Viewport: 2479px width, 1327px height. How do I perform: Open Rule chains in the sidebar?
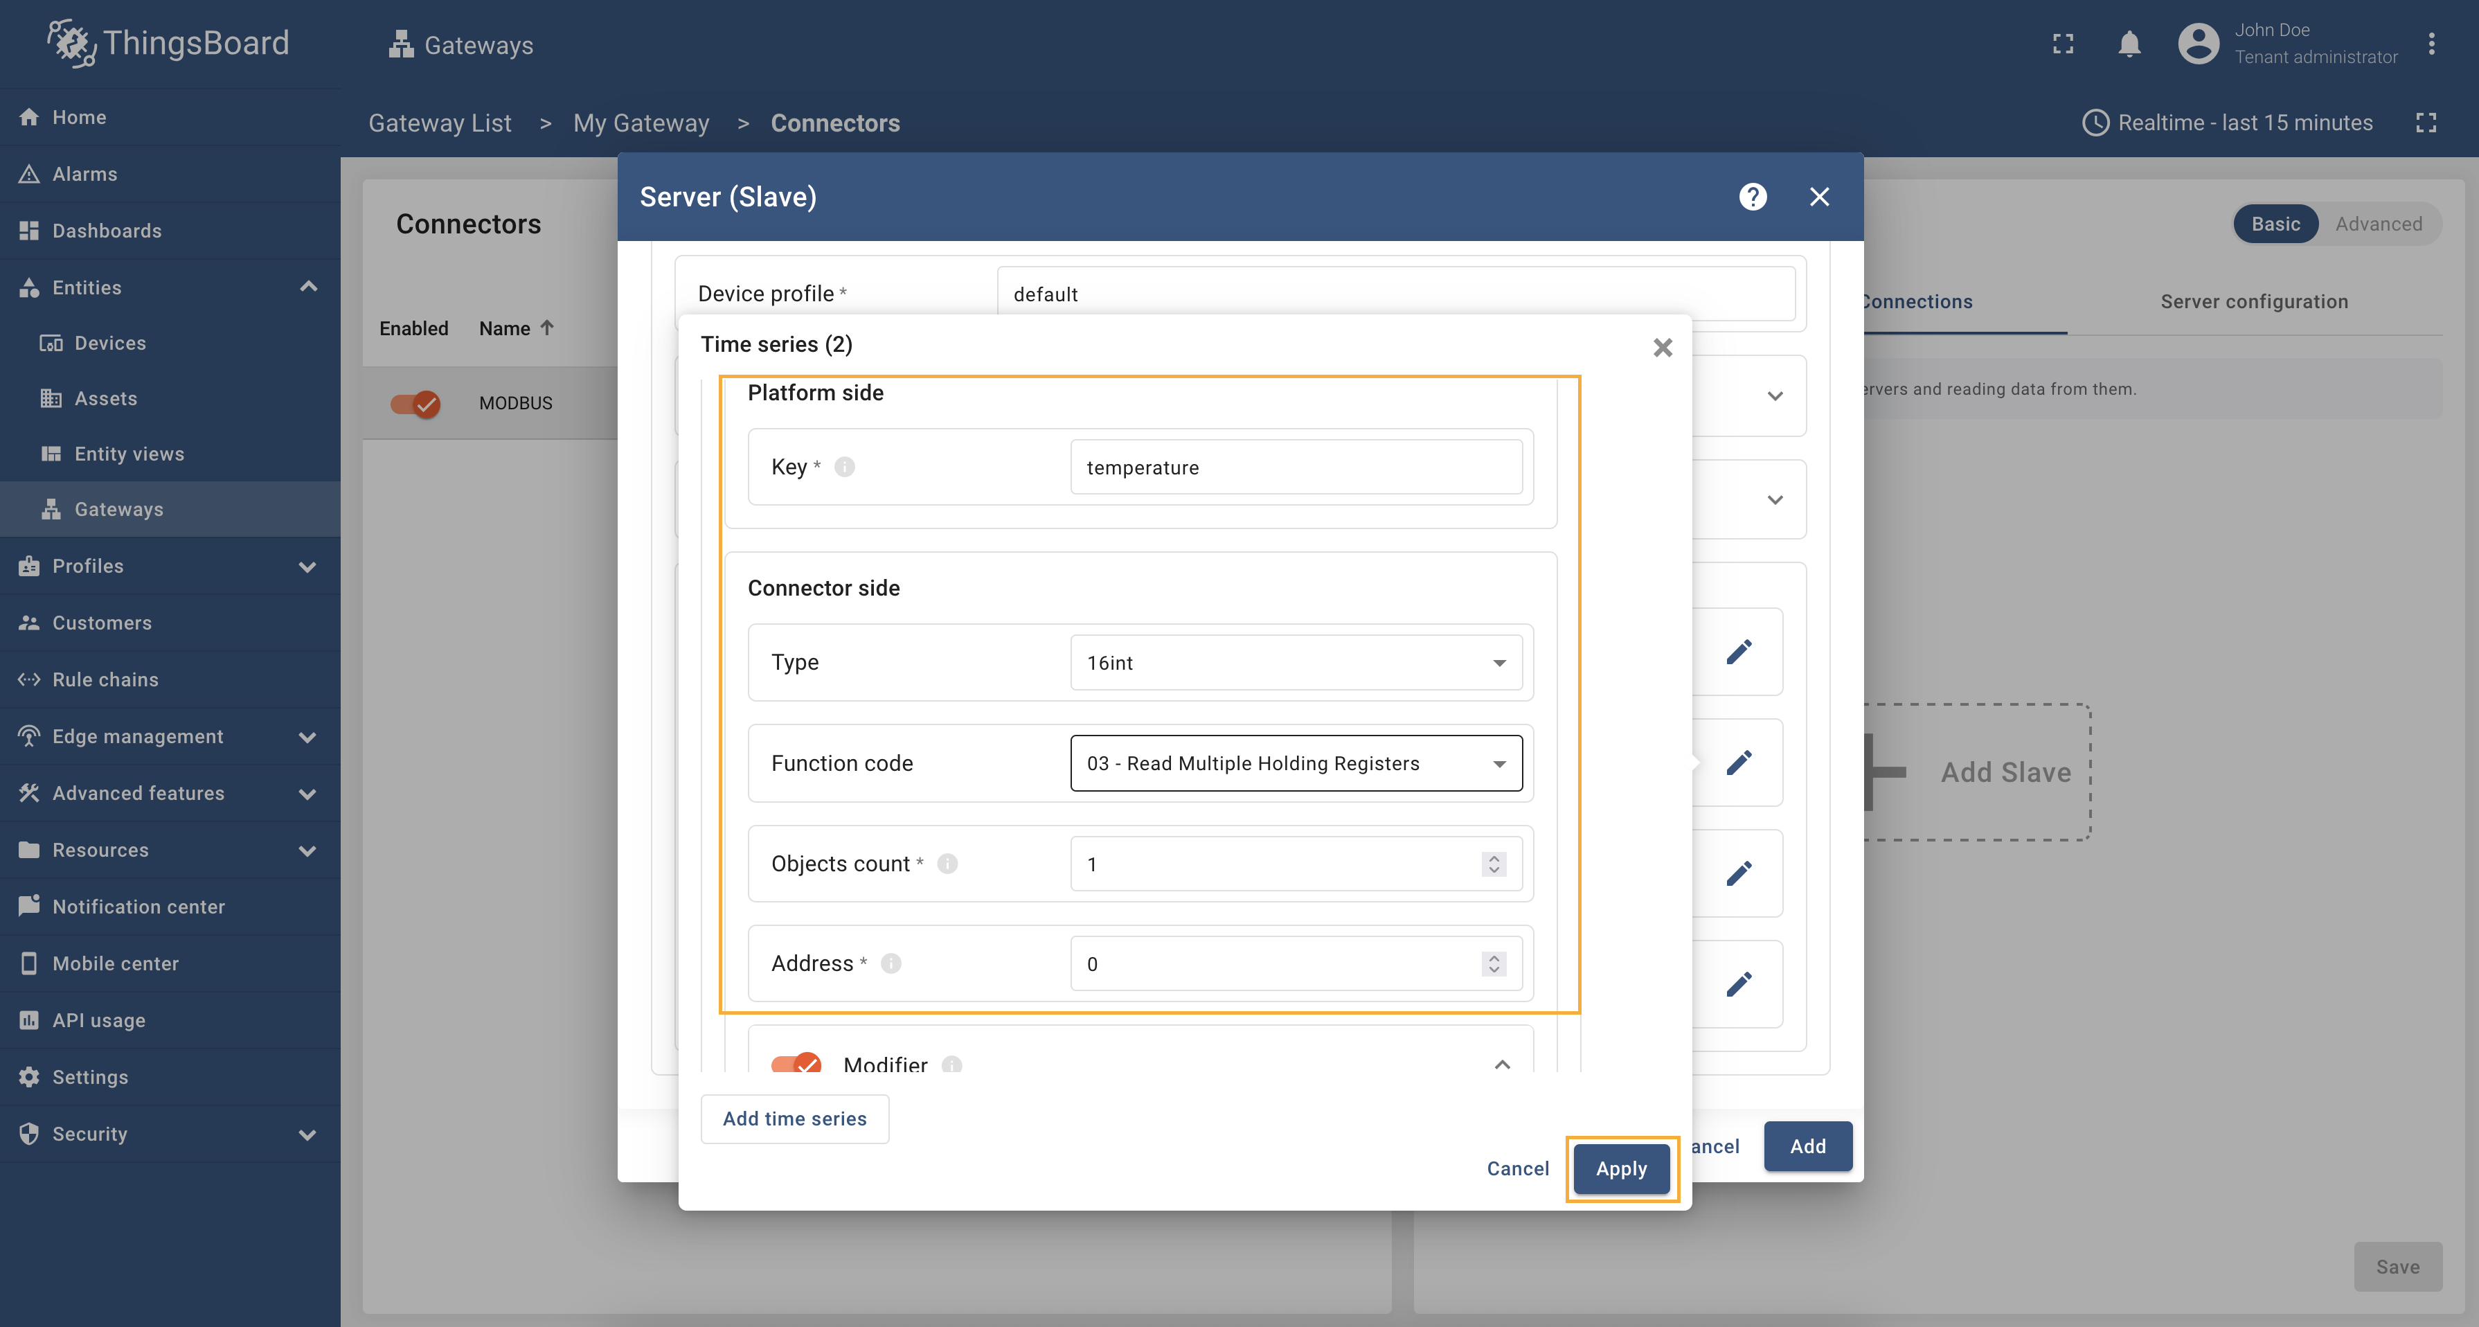click(x=105, y=679)
